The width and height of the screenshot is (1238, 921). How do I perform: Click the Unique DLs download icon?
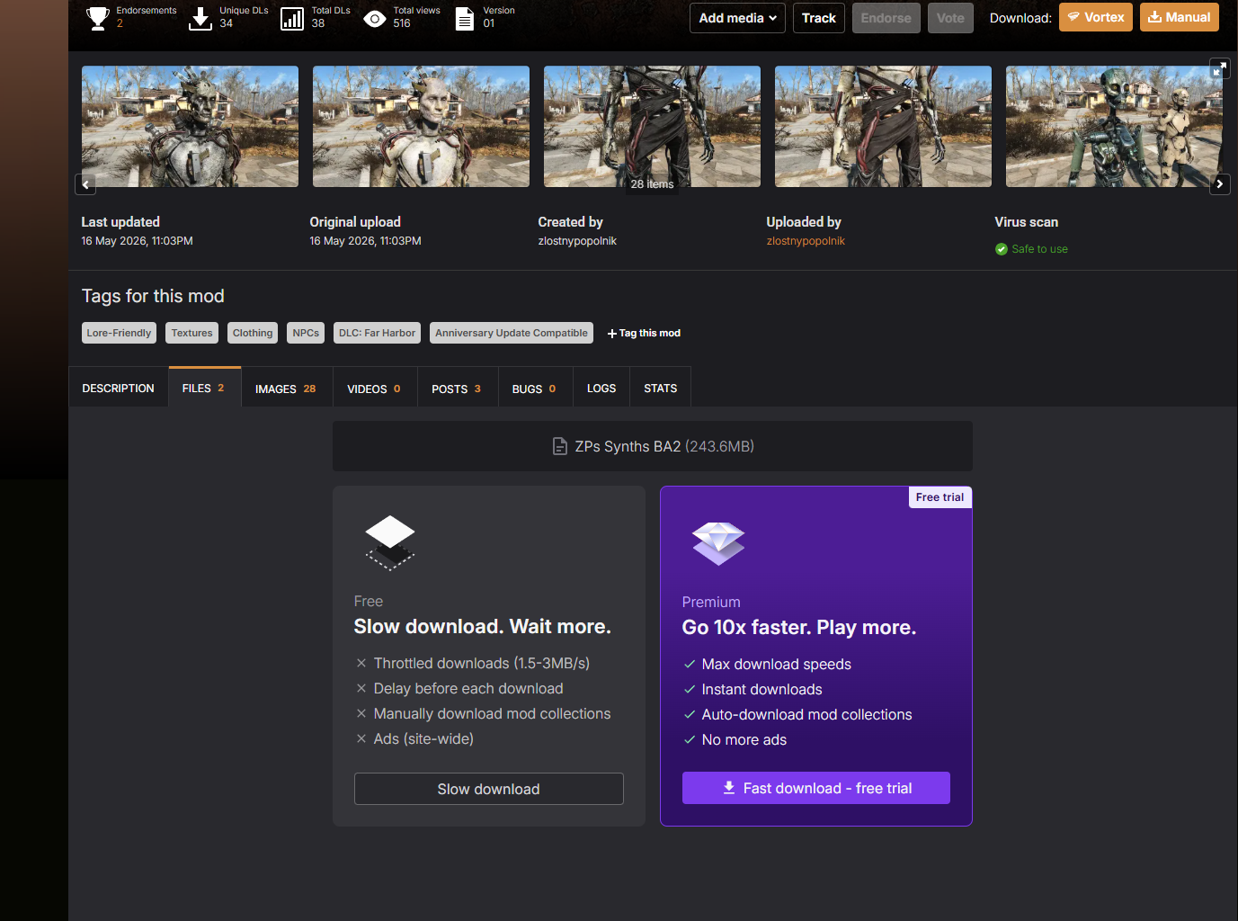tap(200, 18)
